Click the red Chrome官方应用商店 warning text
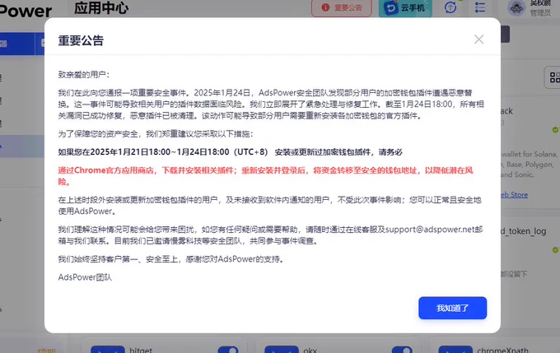560x353 pixels. tap(266, 176)
